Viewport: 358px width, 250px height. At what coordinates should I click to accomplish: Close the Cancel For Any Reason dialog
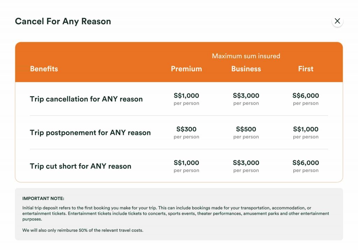(337, 21)
